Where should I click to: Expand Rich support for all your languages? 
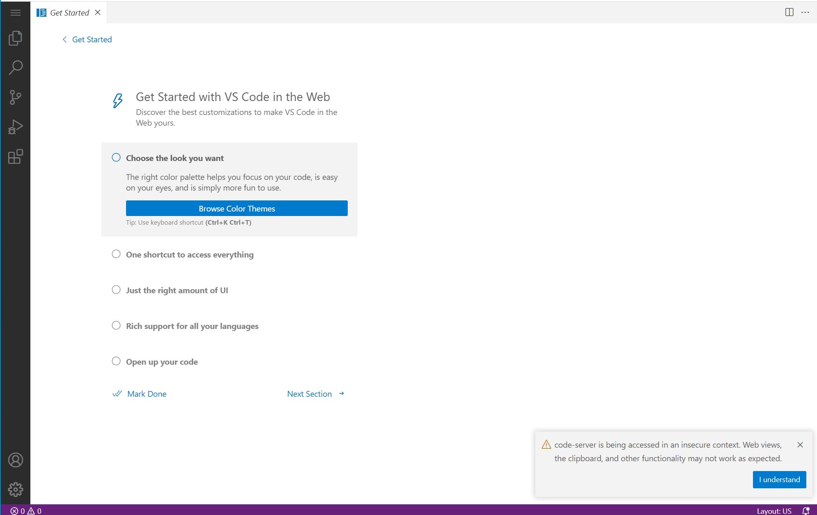point(192,326)
